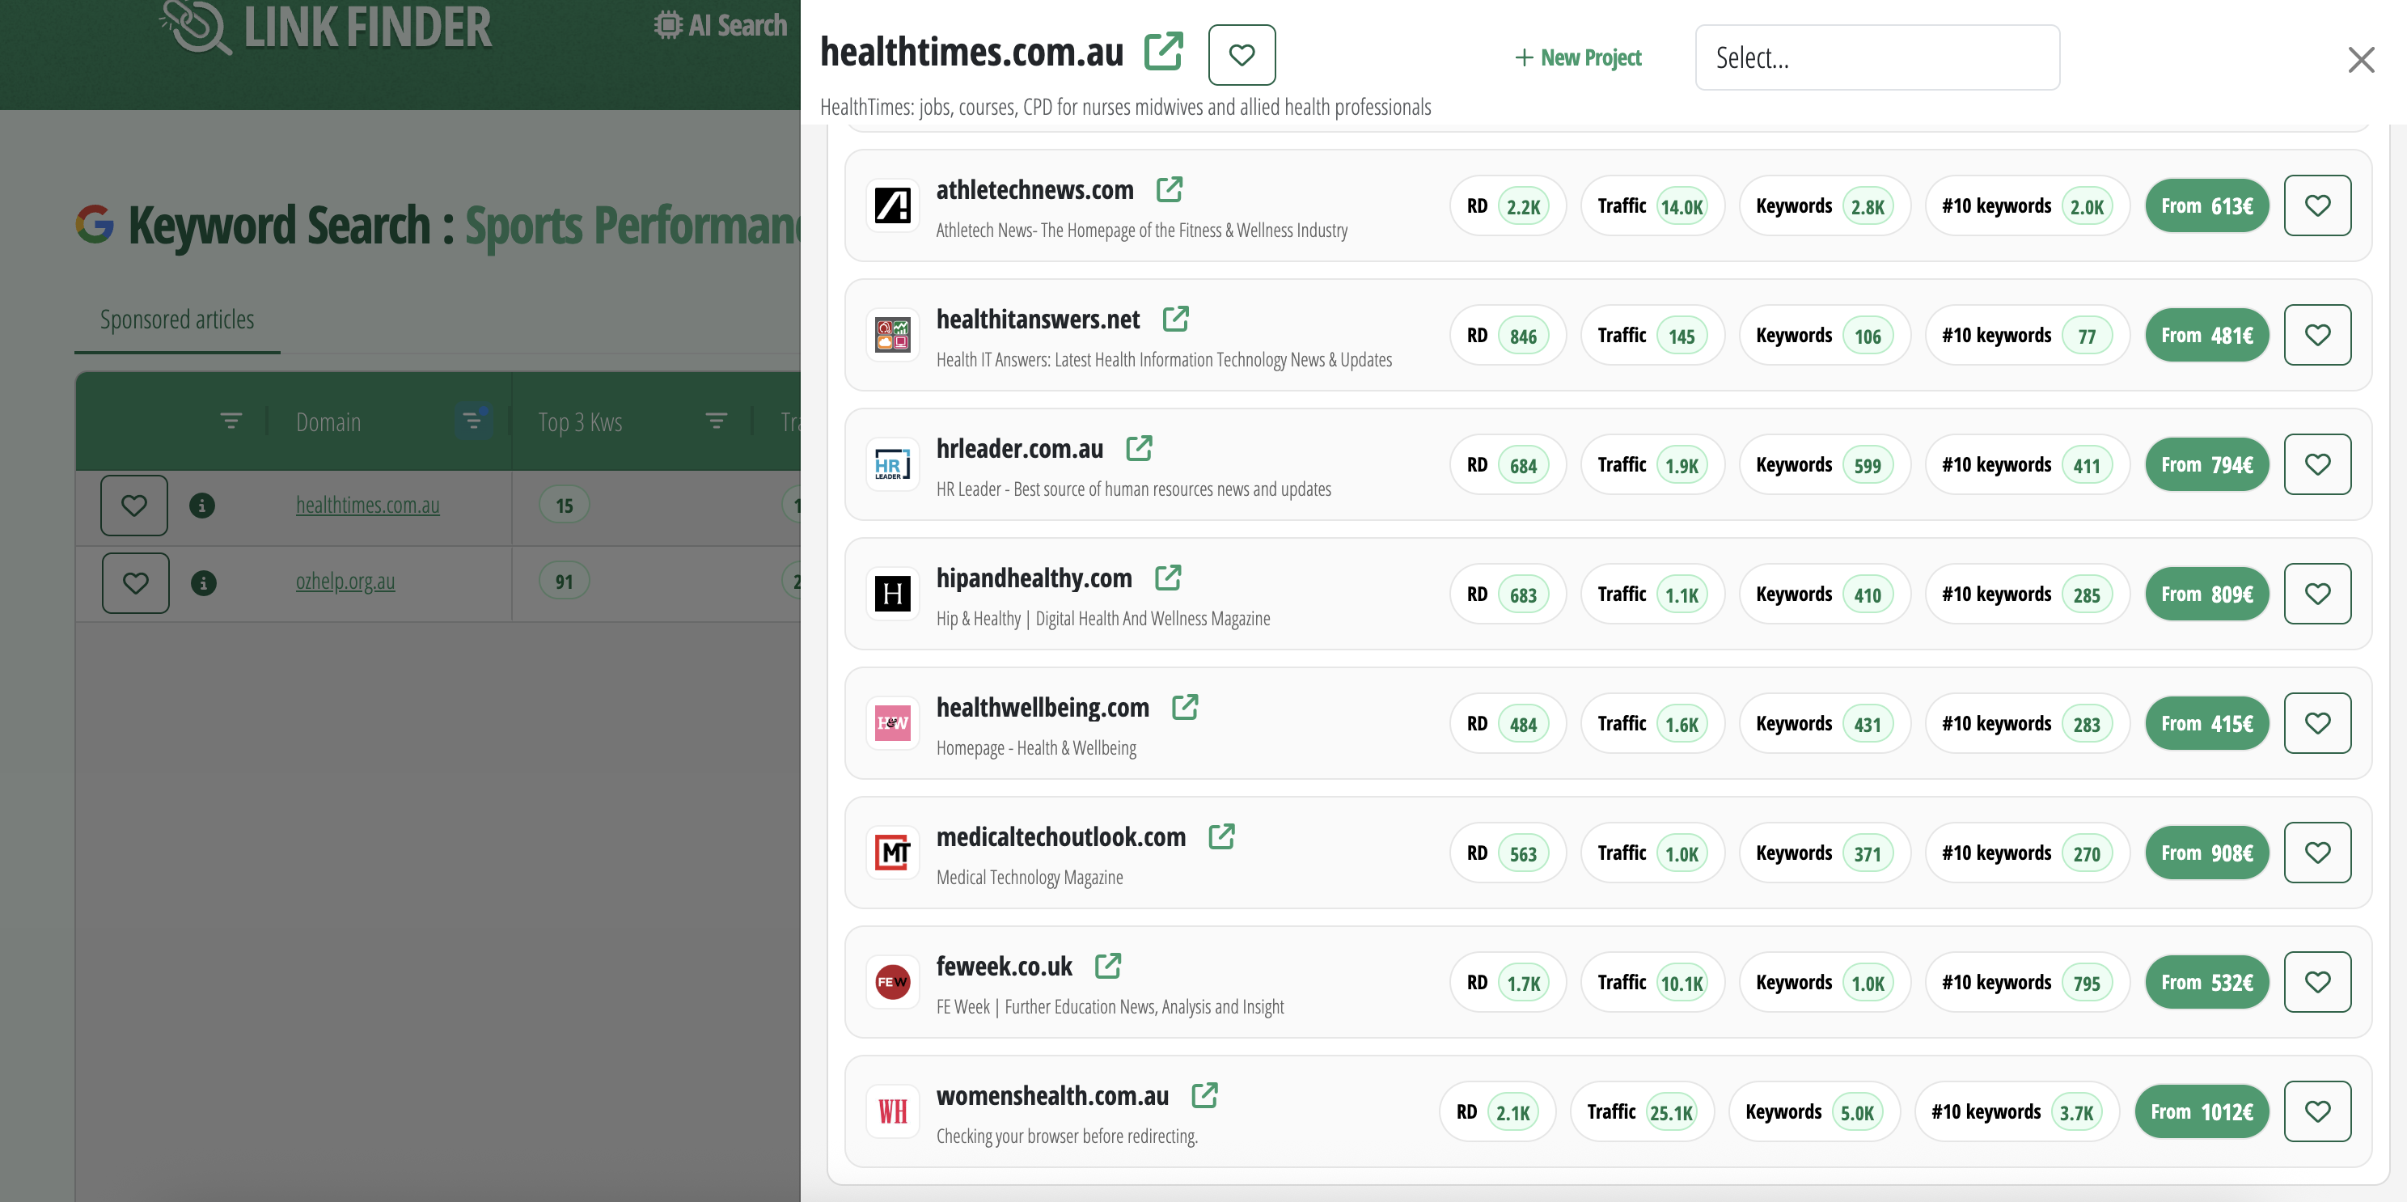Click the Link Finder logo

[x=325, y=28]
